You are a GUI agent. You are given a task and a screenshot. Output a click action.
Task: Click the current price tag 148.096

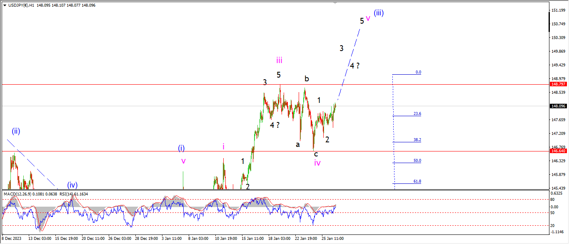tap(558, 106)
